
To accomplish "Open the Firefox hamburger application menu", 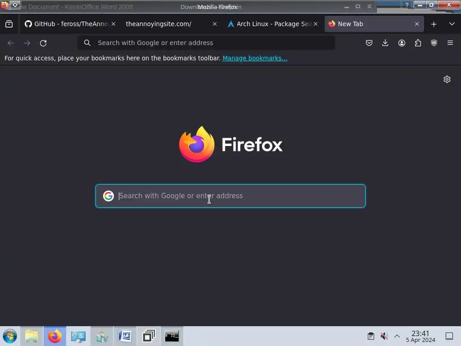I will (450, 43).
